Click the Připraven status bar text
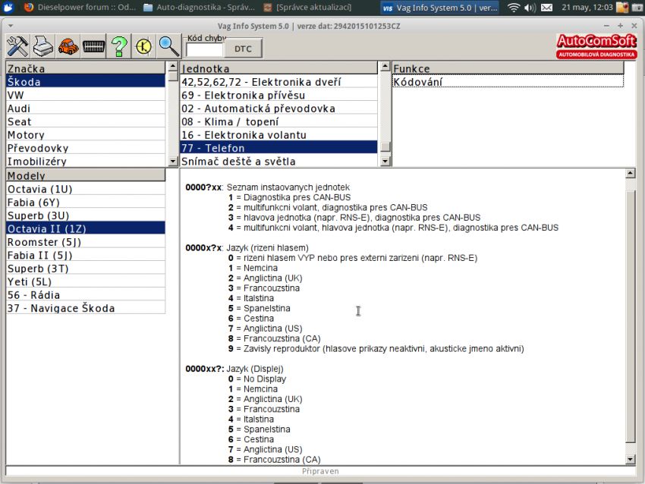Image resolution: width=645 pixels, height=484 pixels. (320, 471)
